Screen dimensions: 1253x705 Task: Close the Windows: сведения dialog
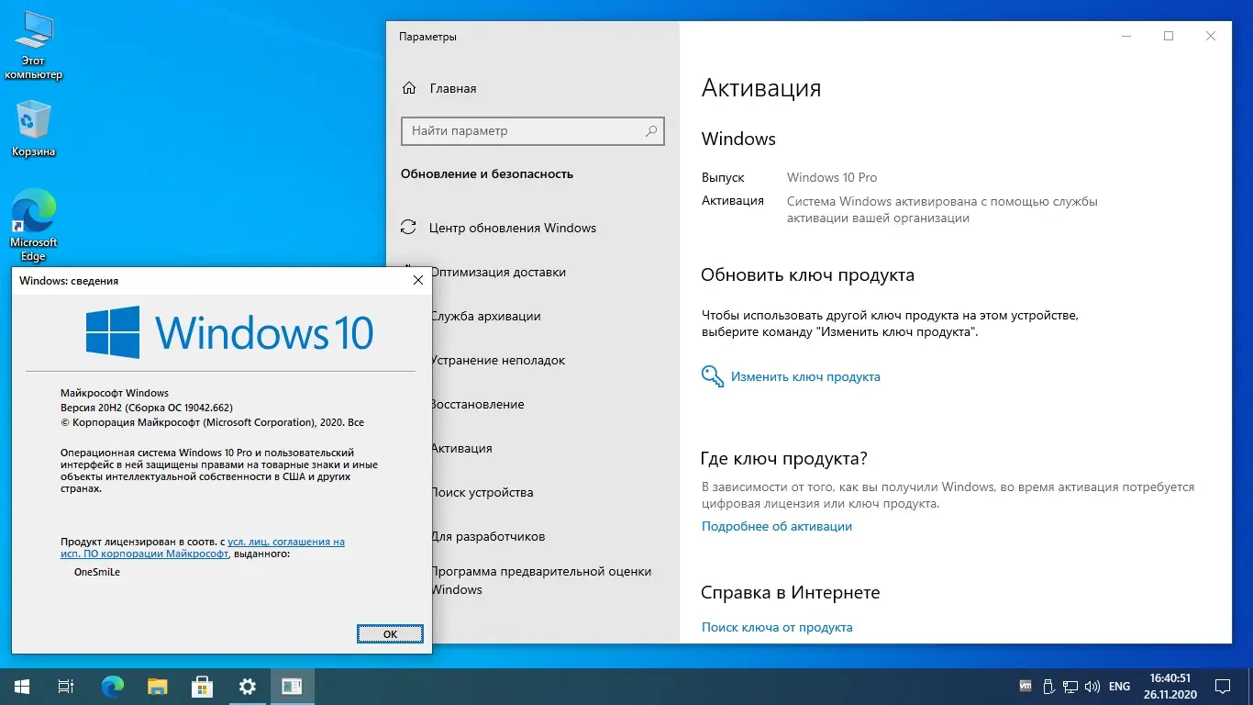coord(417,280)
